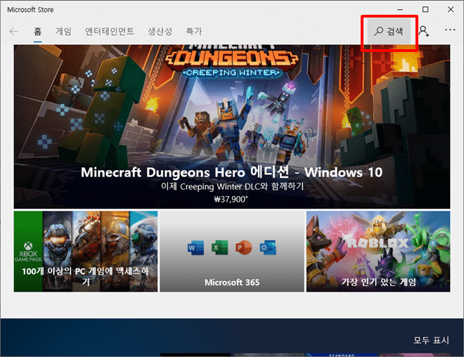Click the PowerPoint icon in Microsoft 365 tile

[243, 247]
